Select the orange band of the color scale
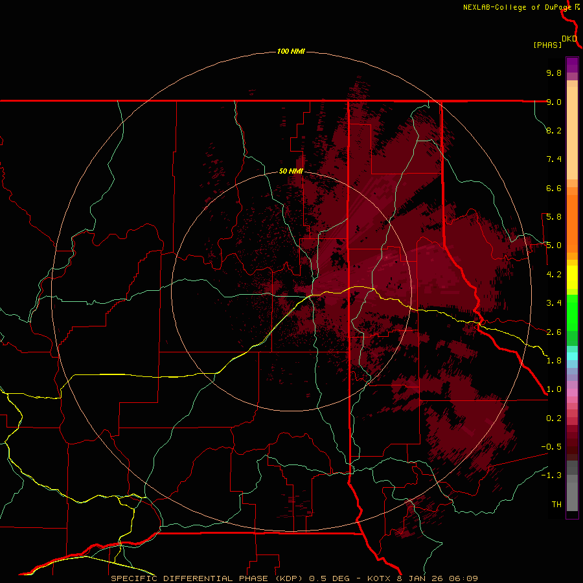 (572, 224)
